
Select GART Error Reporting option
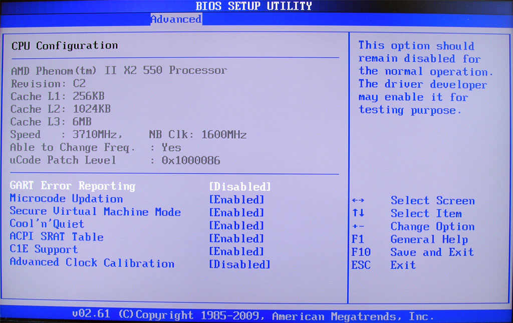click(x=73, y=186)
